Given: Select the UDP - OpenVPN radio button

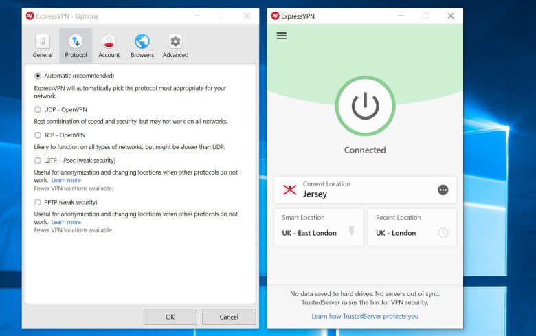Looking at the screenshot, I should coord(38,109).
